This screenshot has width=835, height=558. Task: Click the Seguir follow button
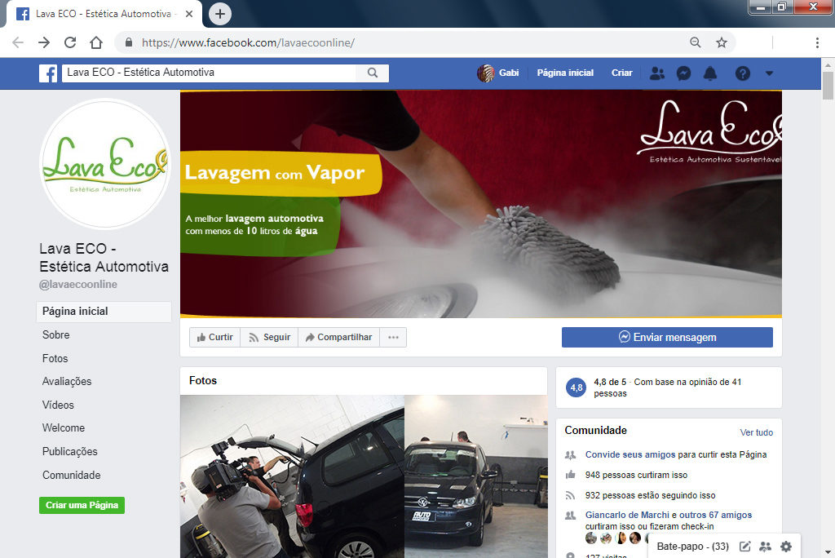pos(269,338)
